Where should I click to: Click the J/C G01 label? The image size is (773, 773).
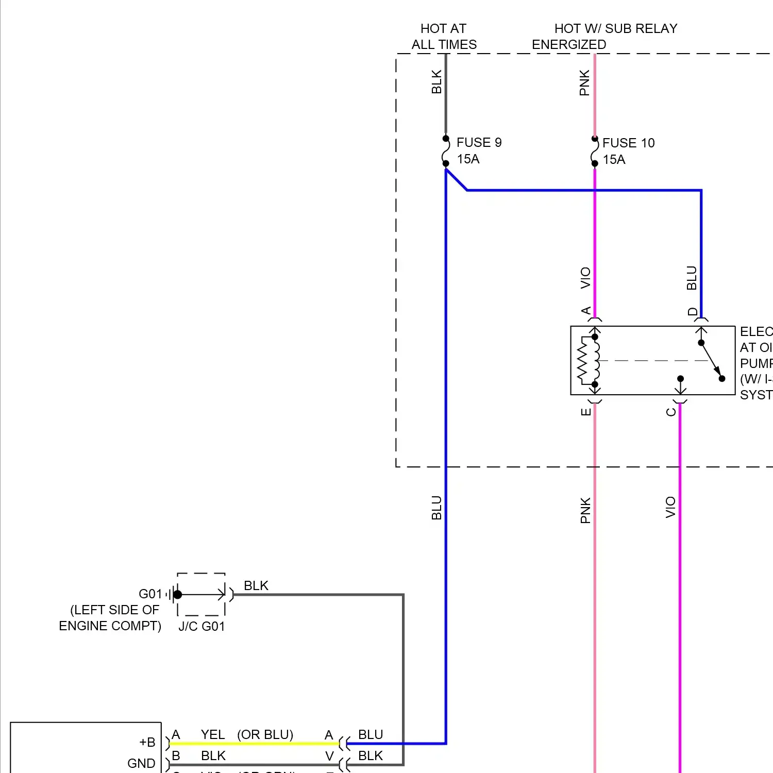pyautogui.click(x=201, y=627)
